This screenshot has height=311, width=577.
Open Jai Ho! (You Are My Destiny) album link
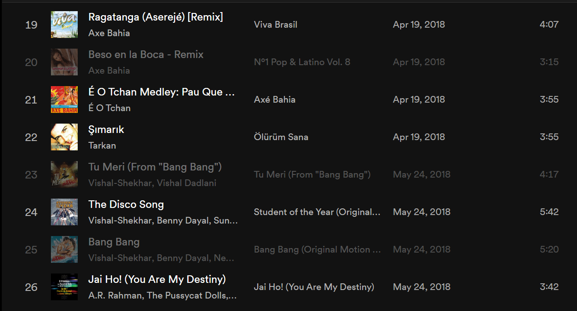pyautogui.click(x=314, y=287)
